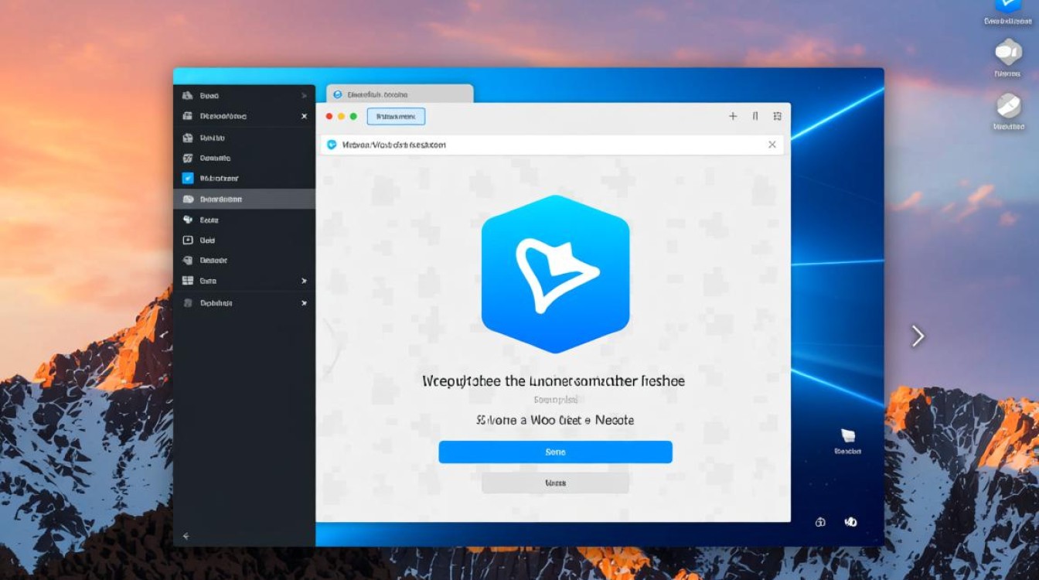The height and width of the screenshot is (580, 1039).
Task: Expand the first sidebar item's arrow
Action: point(304,96)
